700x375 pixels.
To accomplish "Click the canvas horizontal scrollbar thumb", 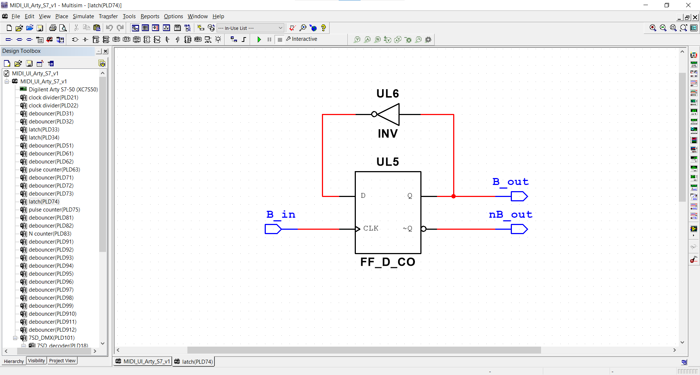I will point(364,350).
